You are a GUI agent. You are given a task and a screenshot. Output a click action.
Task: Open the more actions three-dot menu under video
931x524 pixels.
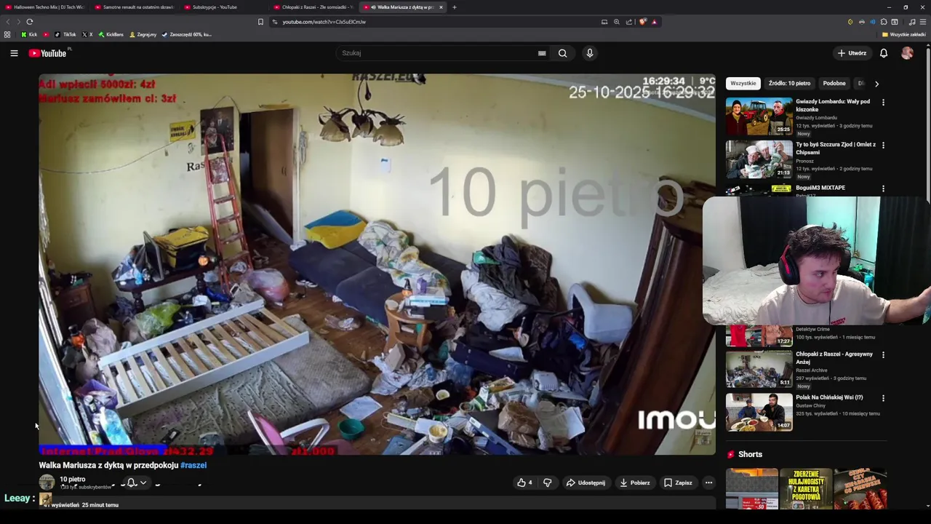coord(708,483)
